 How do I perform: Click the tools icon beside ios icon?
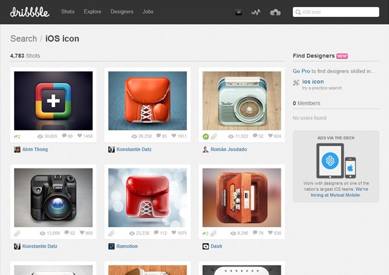[x=296, y=82]
